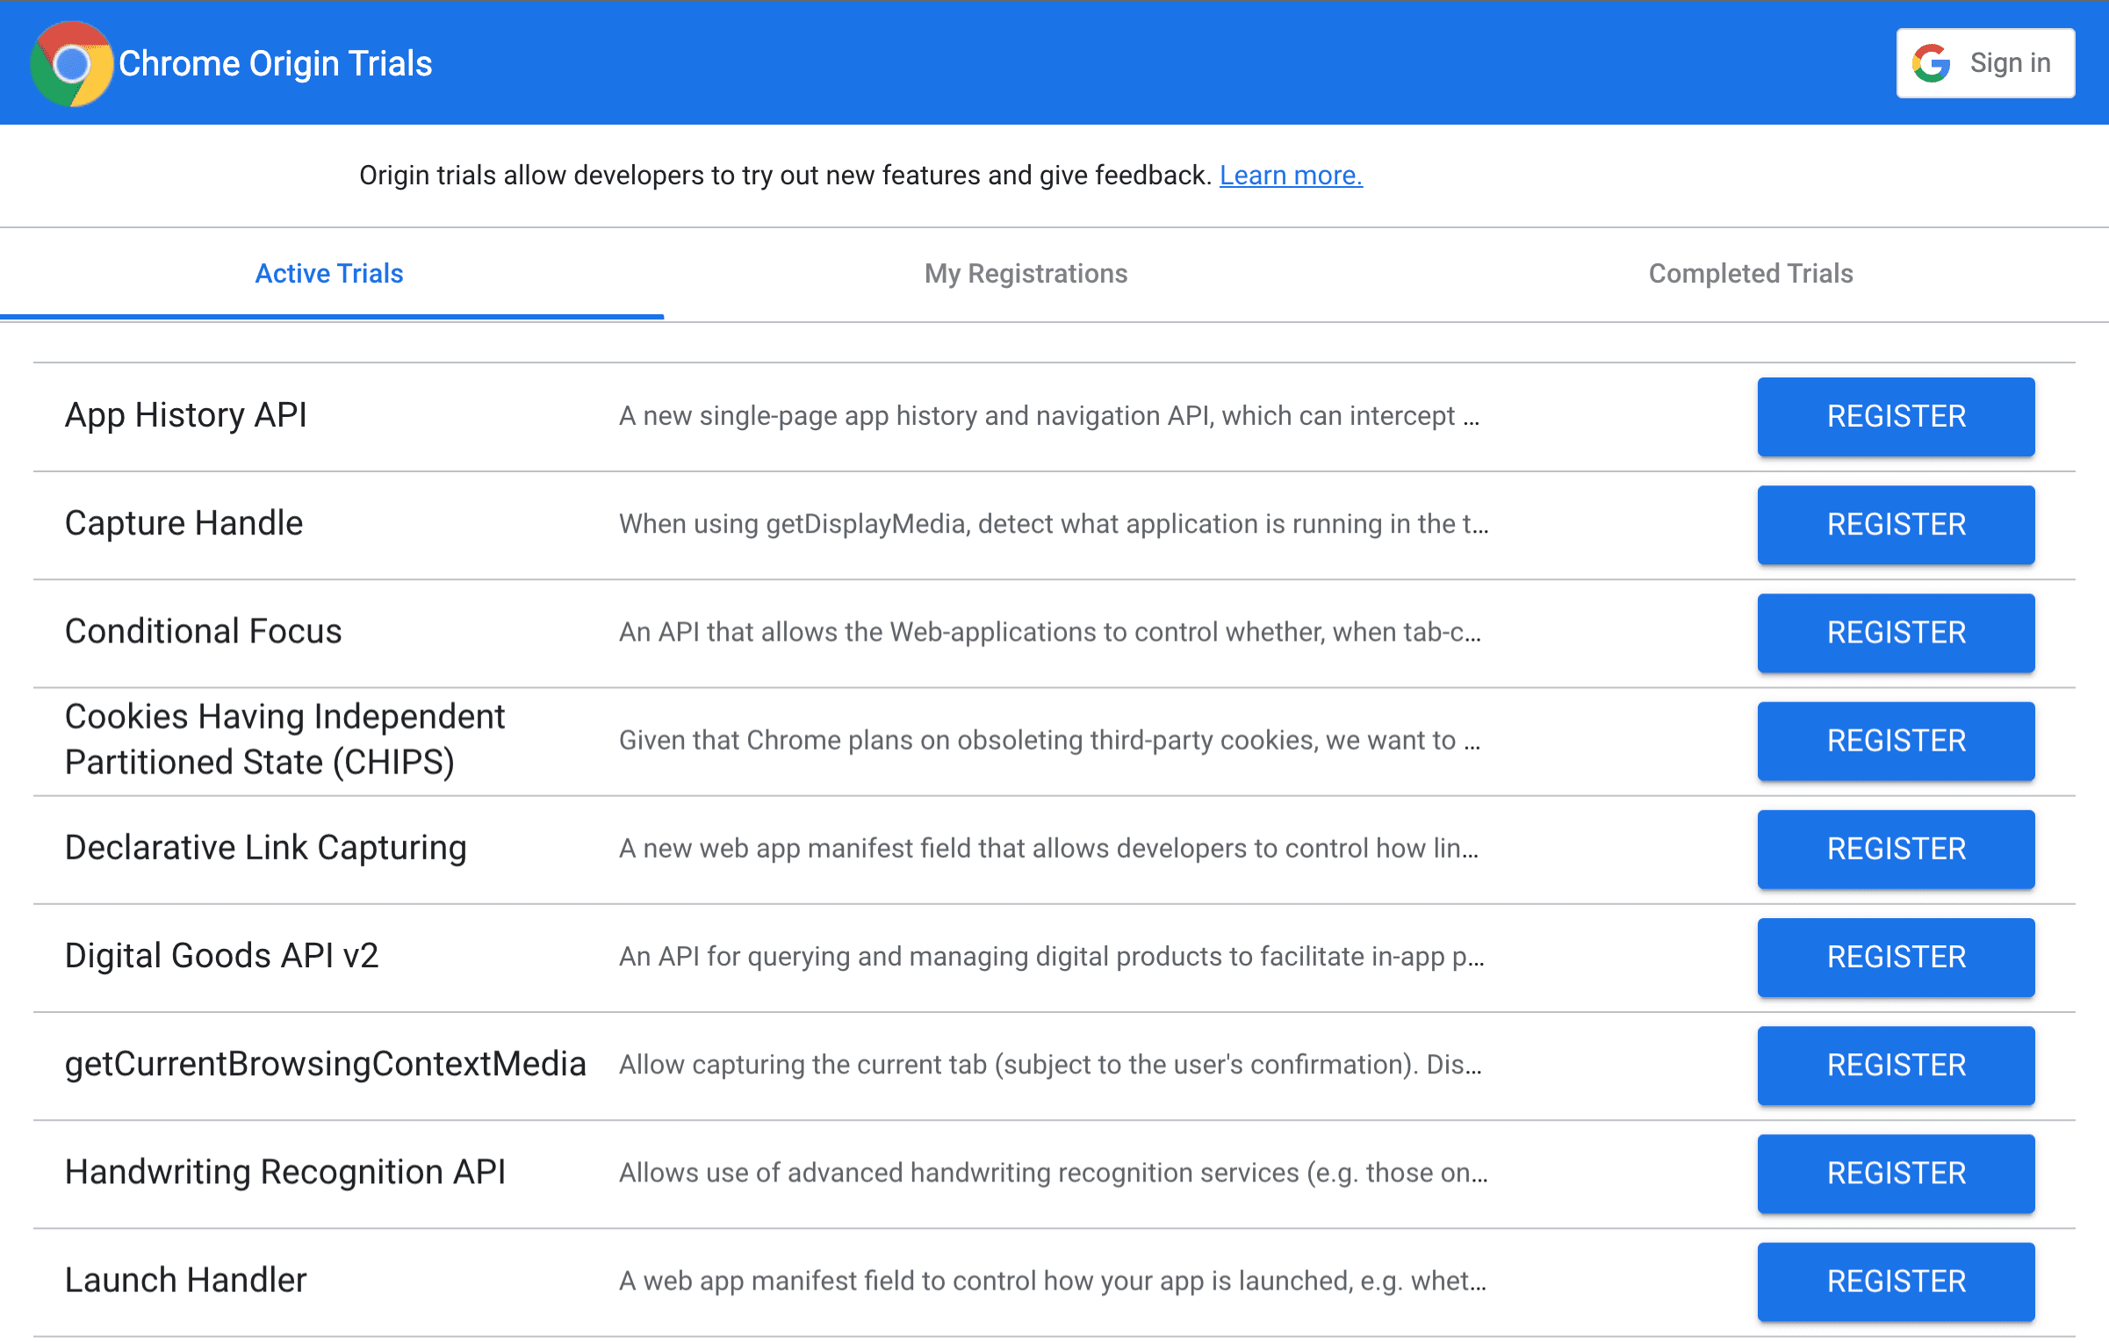Register for Capture Handle trial
The height and width of the screenshot is (1343, 2109).
click(1894, 522)
